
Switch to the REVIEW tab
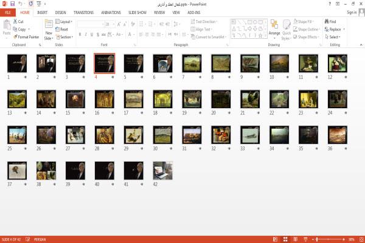tap(159, 13)
